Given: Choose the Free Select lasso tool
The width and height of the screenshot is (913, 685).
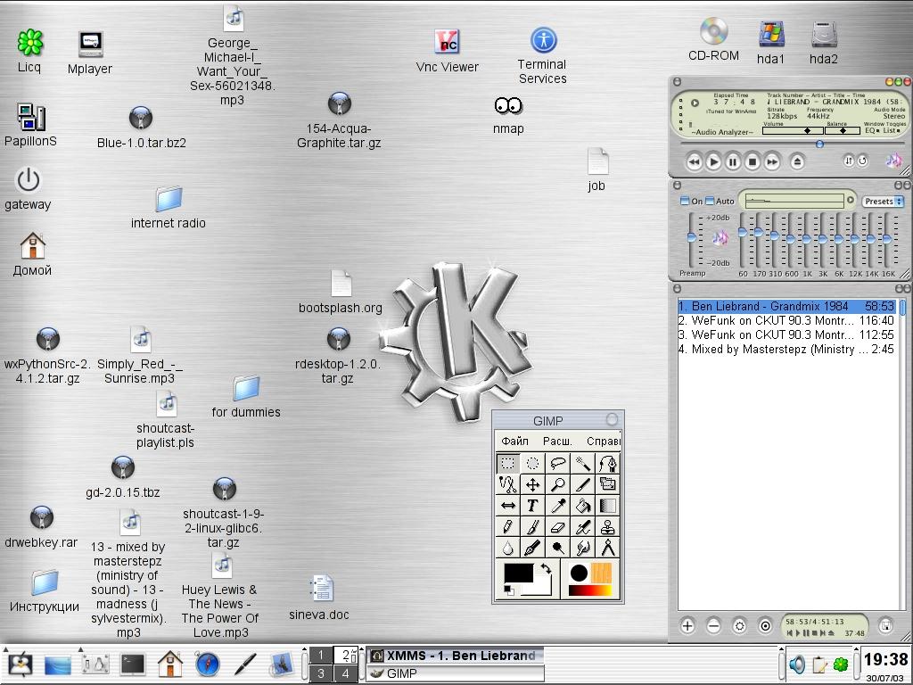Looking at the screenshot, I should coord(558,463).
